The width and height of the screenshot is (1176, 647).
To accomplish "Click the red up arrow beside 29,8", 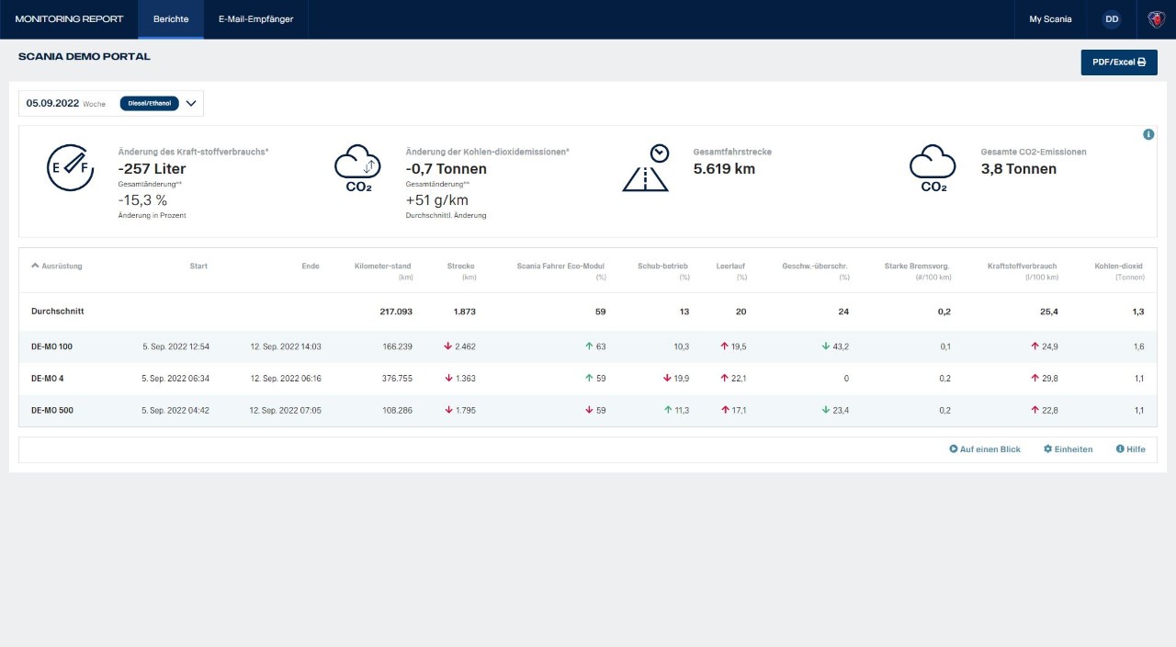I will click(1035, 379).
